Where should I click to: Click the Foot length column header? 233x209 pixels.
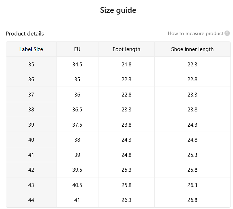point(126,49)
